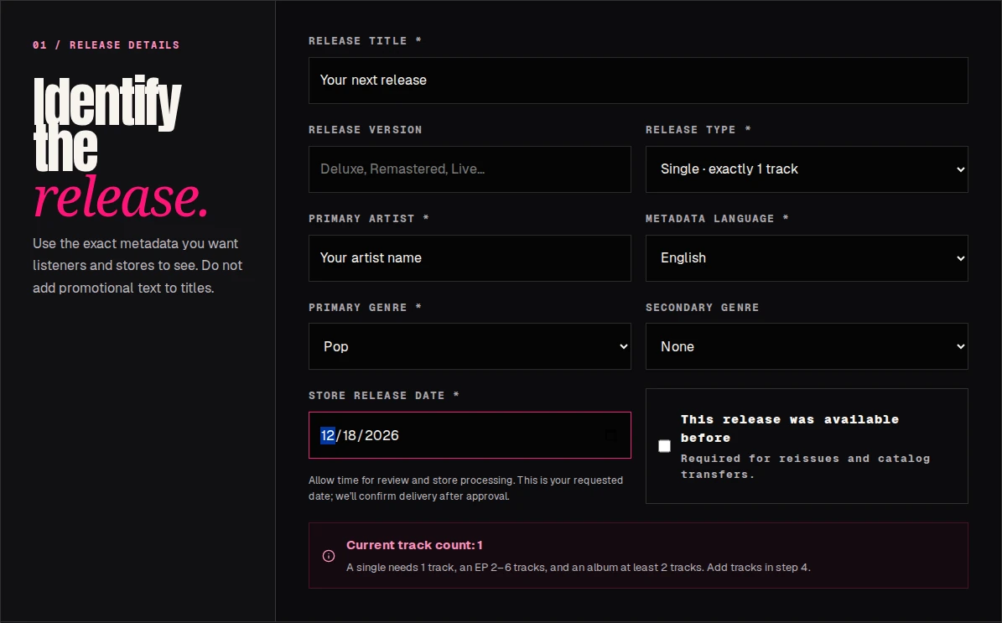Click the '01 / RELEASE DETAILS' step label
The image size is (1002, 623).
[x=106, y=44]
